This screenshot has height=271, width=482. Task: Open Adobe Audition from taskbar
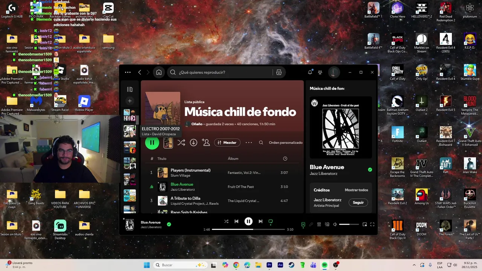[280, 265]
